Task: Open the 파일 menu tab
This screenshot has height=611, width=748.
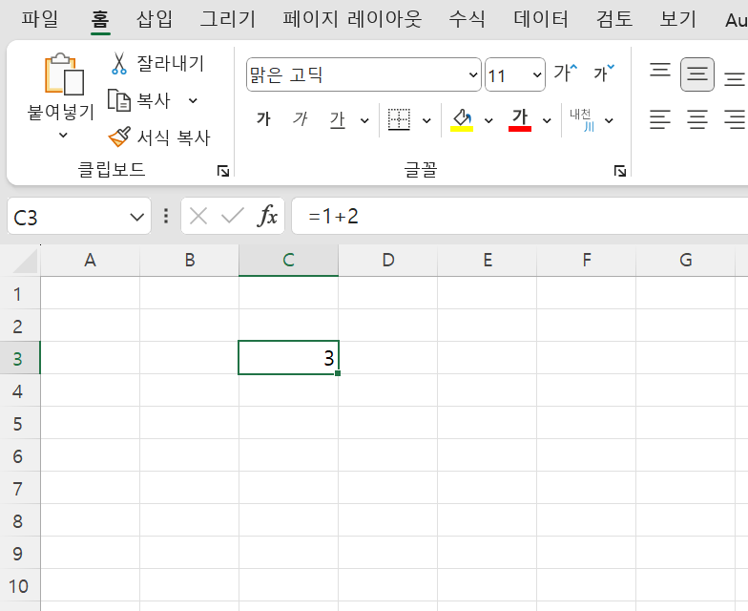Action: click(40, 19)
